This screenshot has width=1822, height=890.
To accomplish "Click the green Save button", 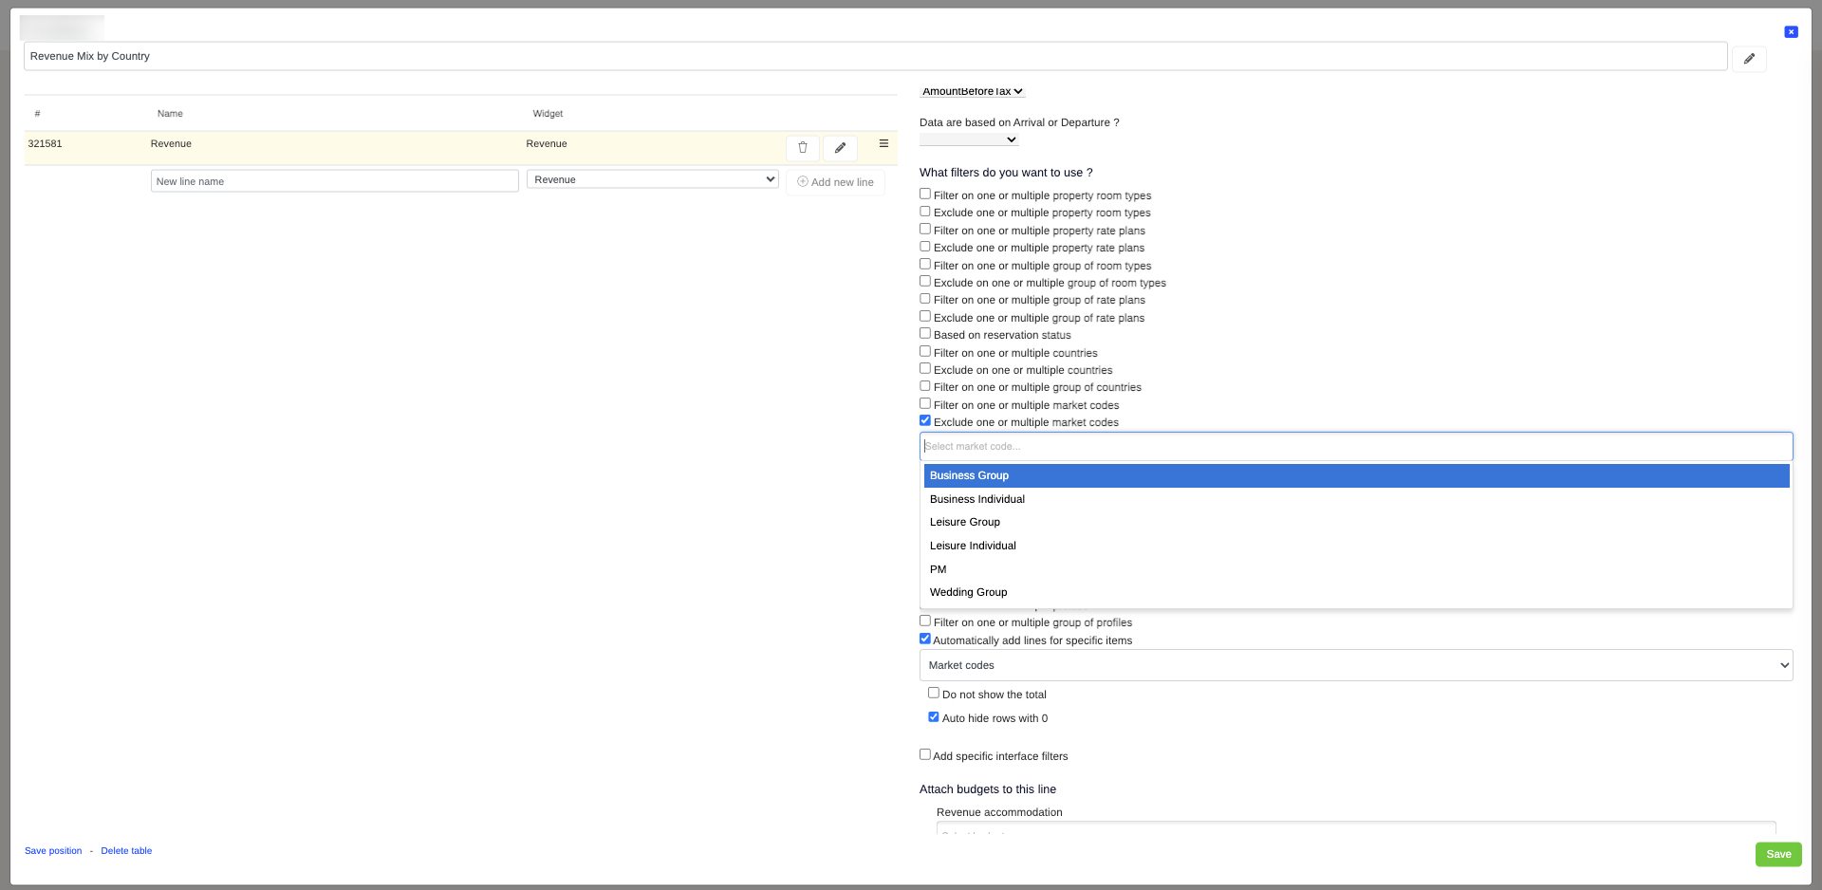I will (1777, 854).
